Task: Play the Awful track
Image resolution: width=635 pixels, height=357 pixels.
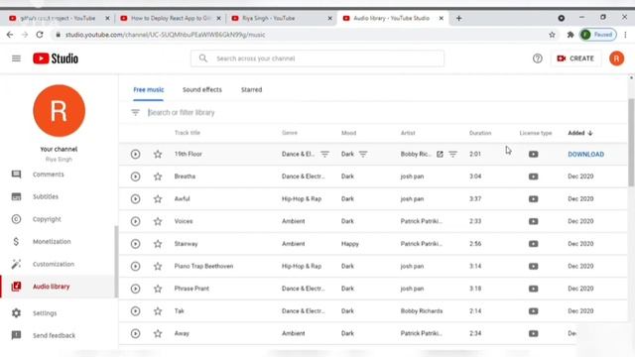Action: pyautogui.click(x=135, y=199)
